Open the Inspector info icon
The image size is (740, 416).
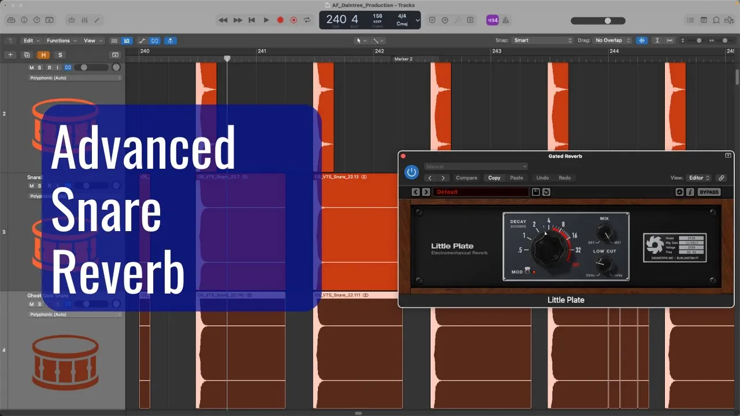24,20
